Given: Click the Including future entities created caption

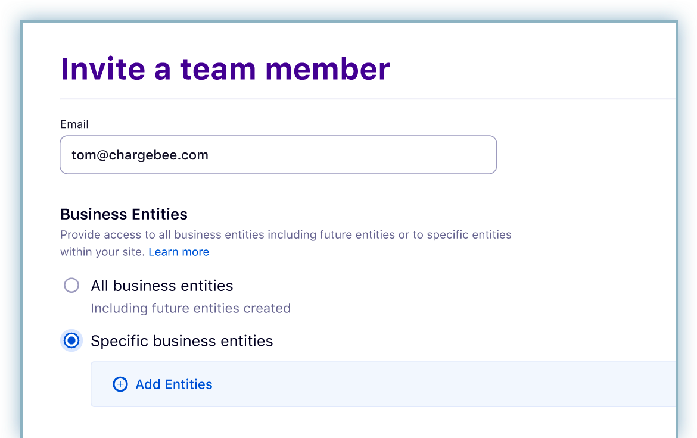Looking at the screenshot, I should coord(191,308).
